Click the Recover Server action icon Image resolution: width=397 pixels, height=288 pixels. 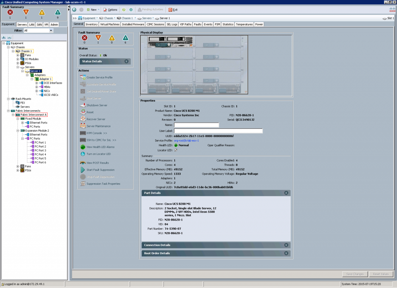(83, 119)
